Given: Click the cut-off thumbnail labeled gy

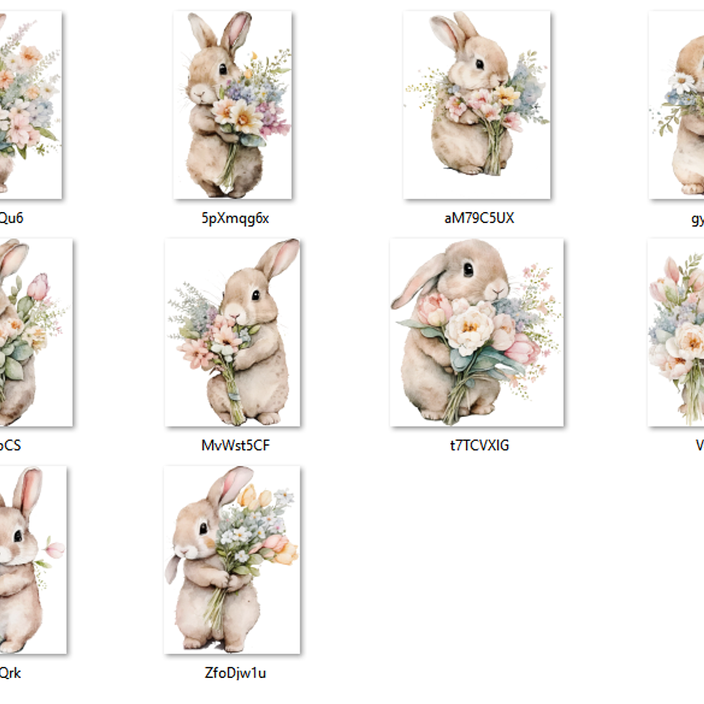Looking at the screenshot, I should pyautogui.click(x=677, y=105).
